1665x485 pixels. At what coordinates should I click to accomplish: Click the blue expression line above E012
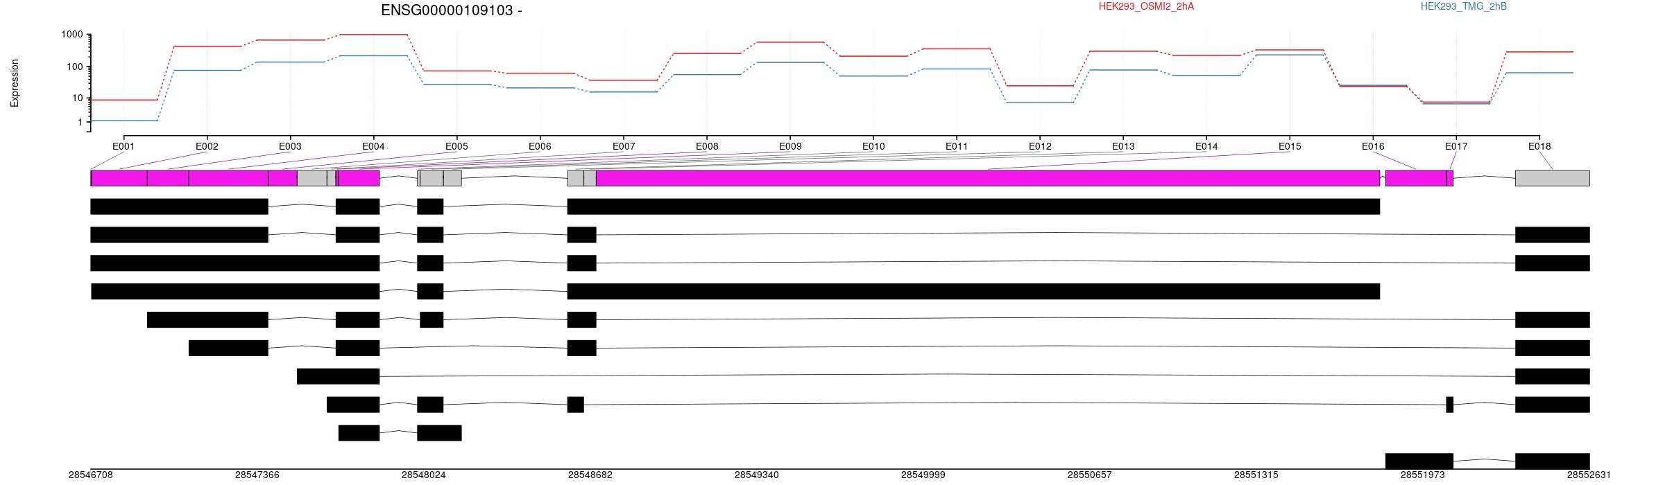(1040, 103)
